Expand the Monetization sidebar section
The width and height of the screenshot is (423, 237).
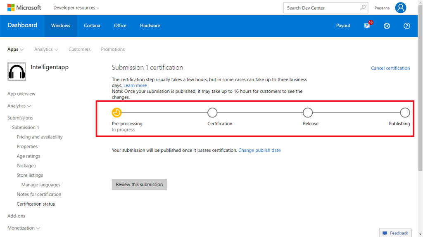(24, 228)
